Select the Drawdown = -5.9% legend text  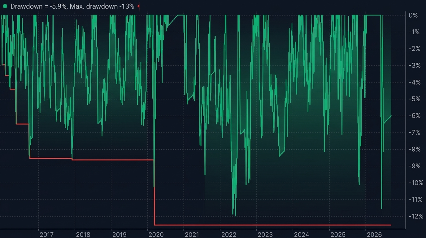(39, 6)
